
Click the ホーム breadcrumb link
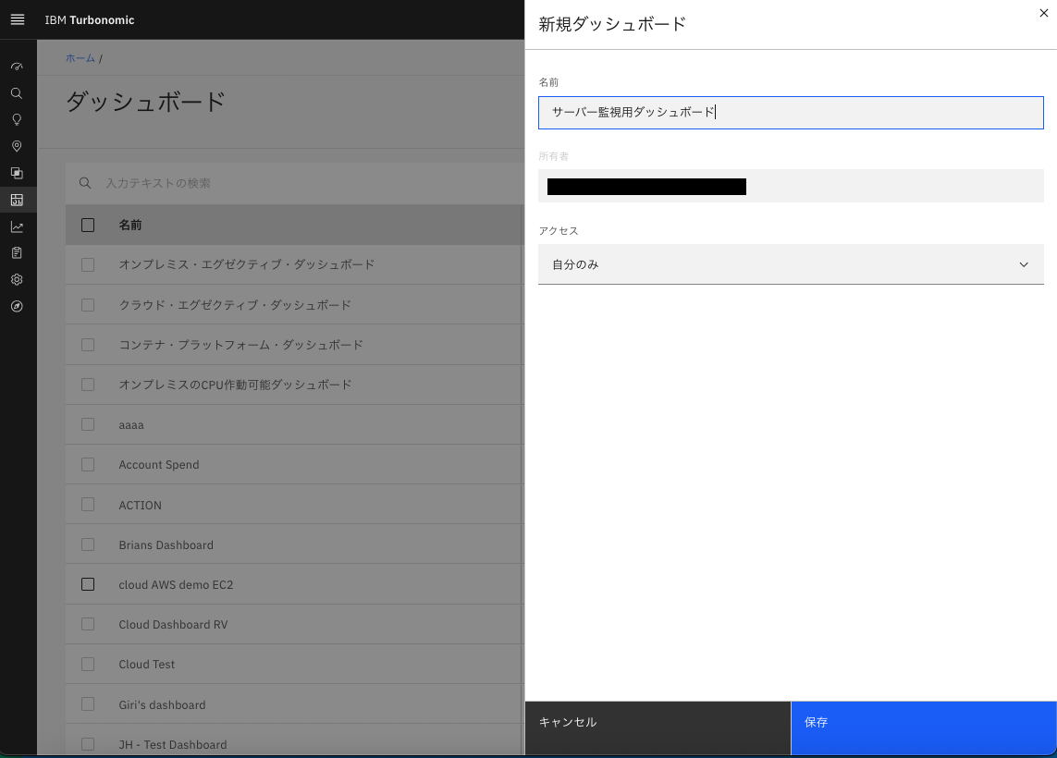coord(80,58)
